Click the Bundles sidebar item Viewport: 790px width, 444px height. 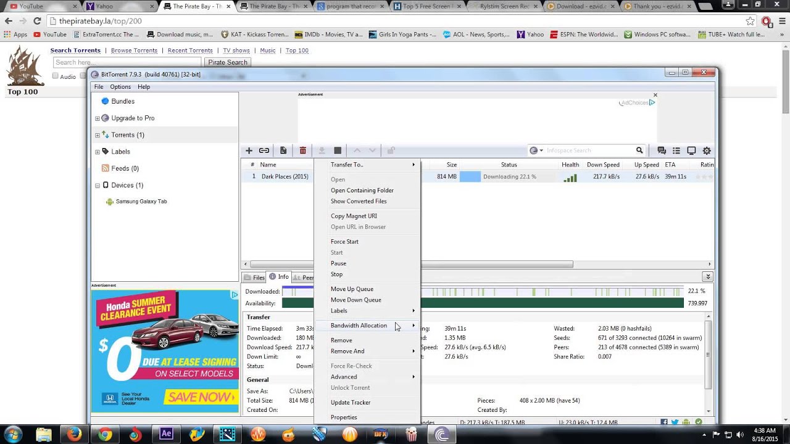click(123, 101)
